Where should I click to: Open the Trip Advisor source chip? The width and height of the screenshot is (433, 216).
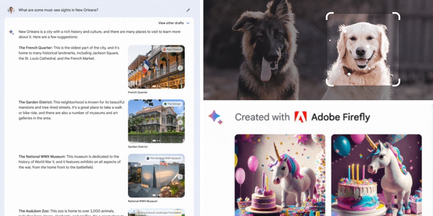pos(173,104)
